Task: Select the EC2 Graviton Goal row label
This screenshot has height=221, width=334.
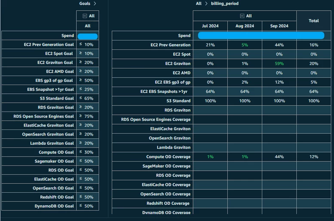Action: [55, 62]
